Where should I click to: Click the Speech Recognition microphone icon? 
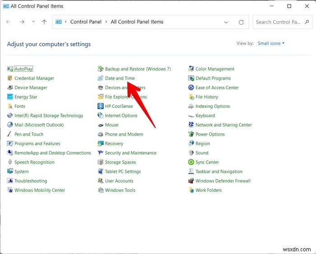(x=10, y=162)
